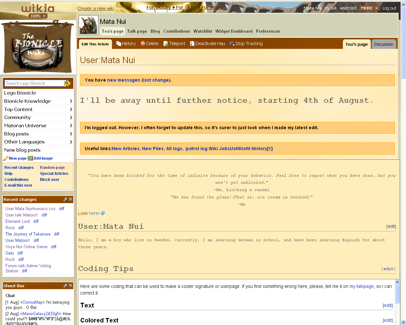Screen dimensions: 406x325
Task: Click the Mata Nui user avatar
Action: click(88, 25)
